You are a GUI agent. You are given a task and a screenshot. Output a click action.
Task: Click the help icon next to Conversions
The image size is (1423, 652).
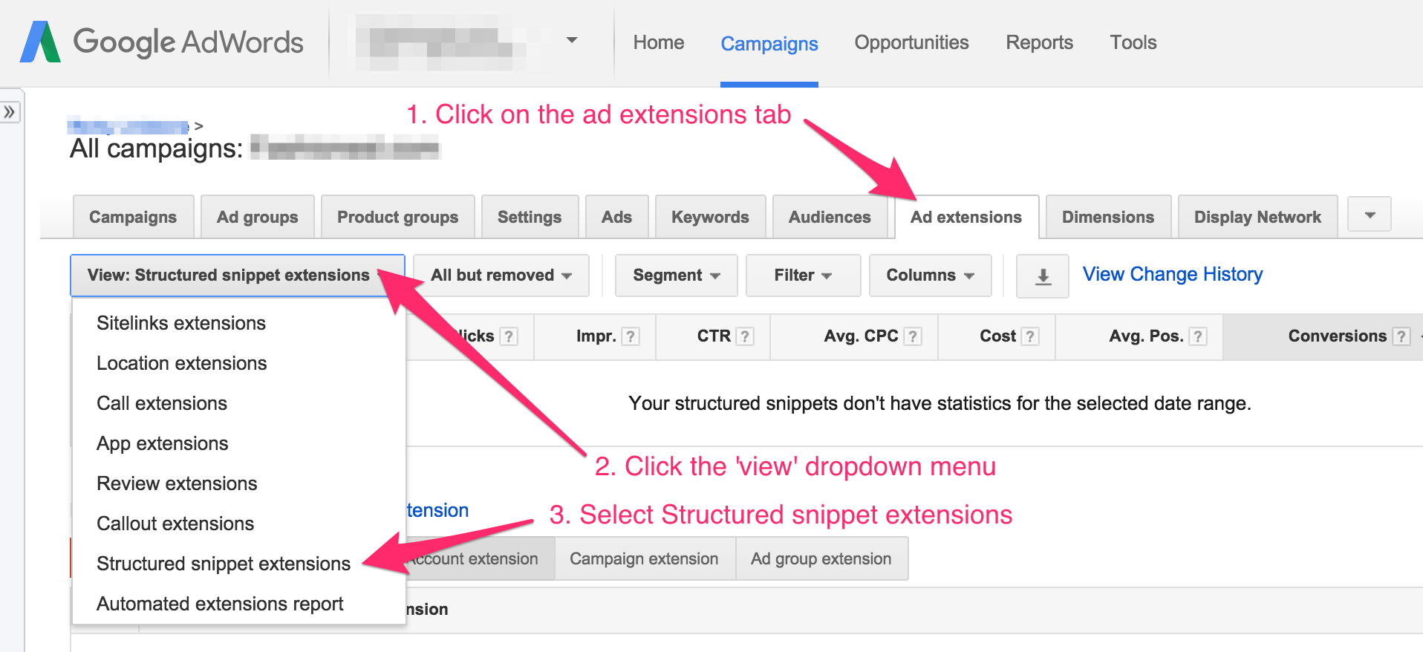[x=1401, y=336]
